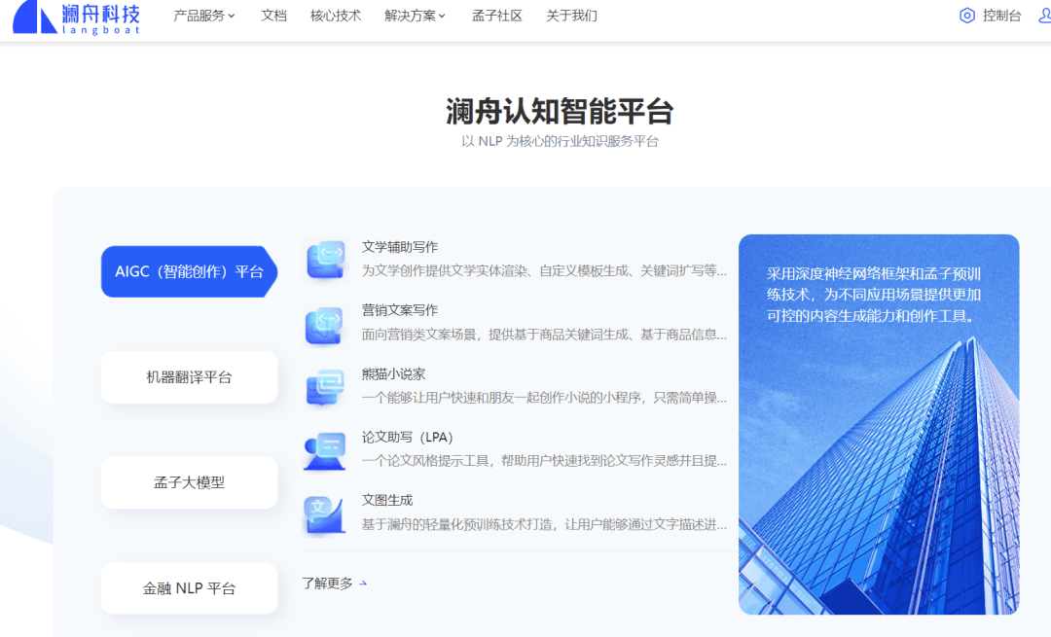Image resolution: width=1051 pixels, height=637 pixels.
Task: Open the 文档 page
Action: 273,16
